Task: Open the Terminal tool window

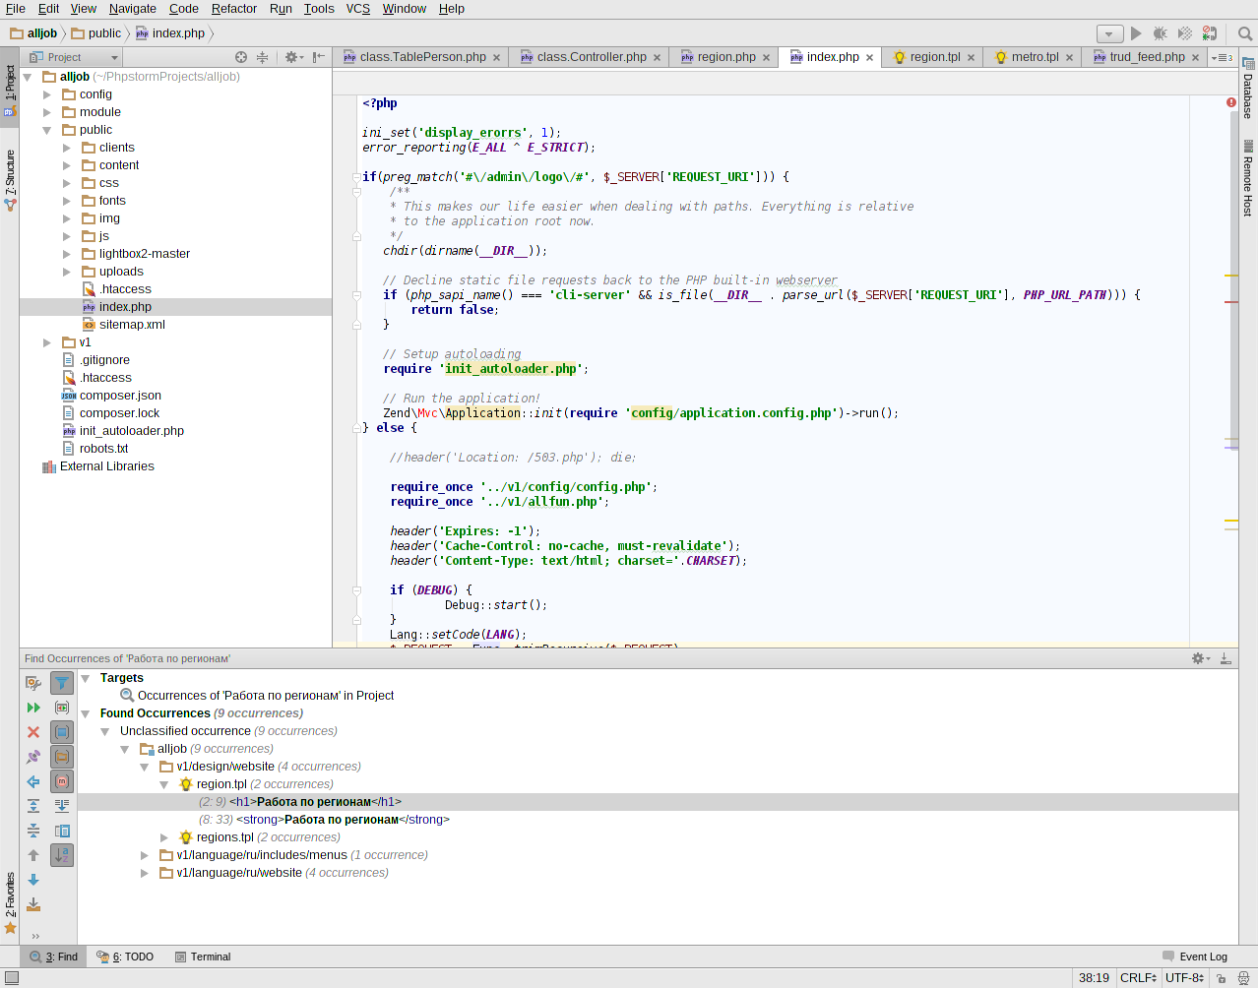Action: tap(203, 957)
